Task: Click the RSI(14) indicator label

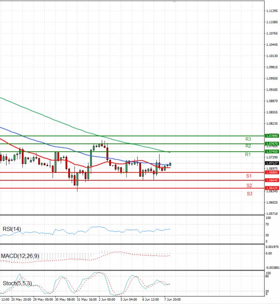Action: (x=12, y=229)
